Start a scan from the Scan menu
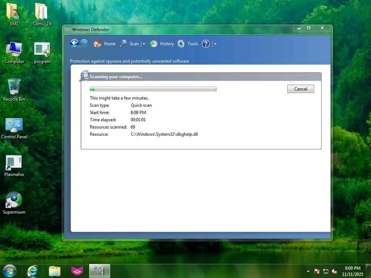 (x=134, y=44)
